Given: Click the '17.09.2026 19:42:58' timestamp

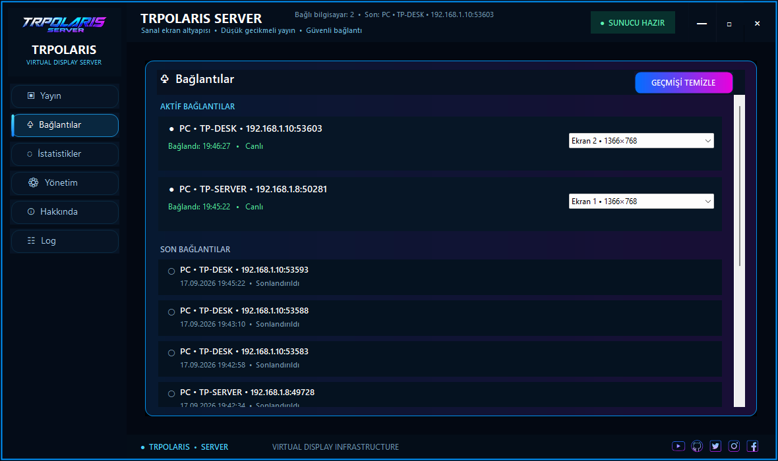Looking at the screenshot, I should pyautogui.click(x=212, y=365).
